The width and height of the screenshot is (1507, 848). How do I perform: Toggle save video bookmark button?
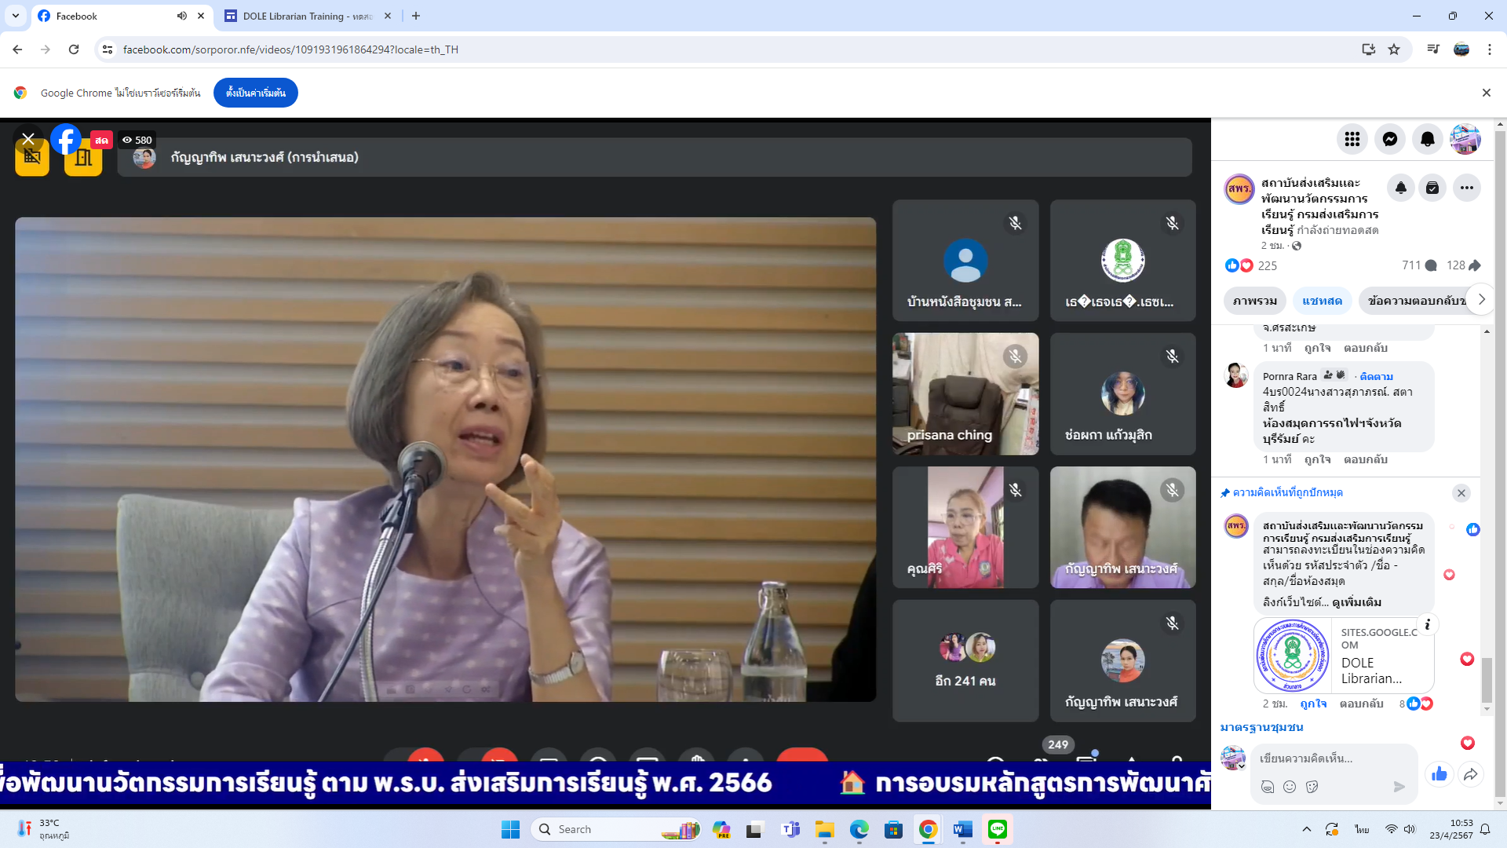[x=1432, y=188]
